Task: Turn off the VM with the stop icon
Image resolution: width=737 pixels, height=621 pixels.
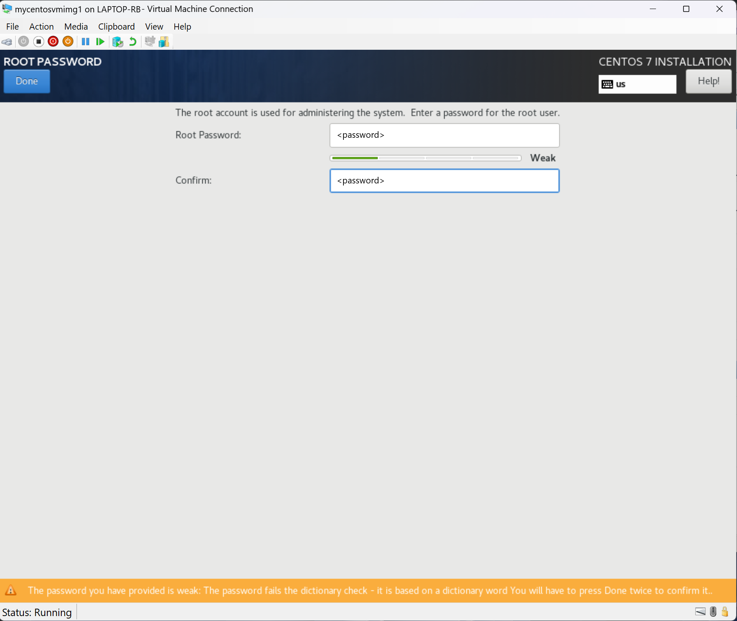Action: pyautogui.click(x=39, y=42)
